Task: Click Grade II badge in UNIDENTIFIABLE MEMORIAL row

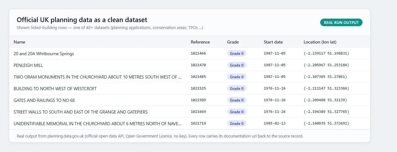Action: pyautogui.click(x=237, y=124)
